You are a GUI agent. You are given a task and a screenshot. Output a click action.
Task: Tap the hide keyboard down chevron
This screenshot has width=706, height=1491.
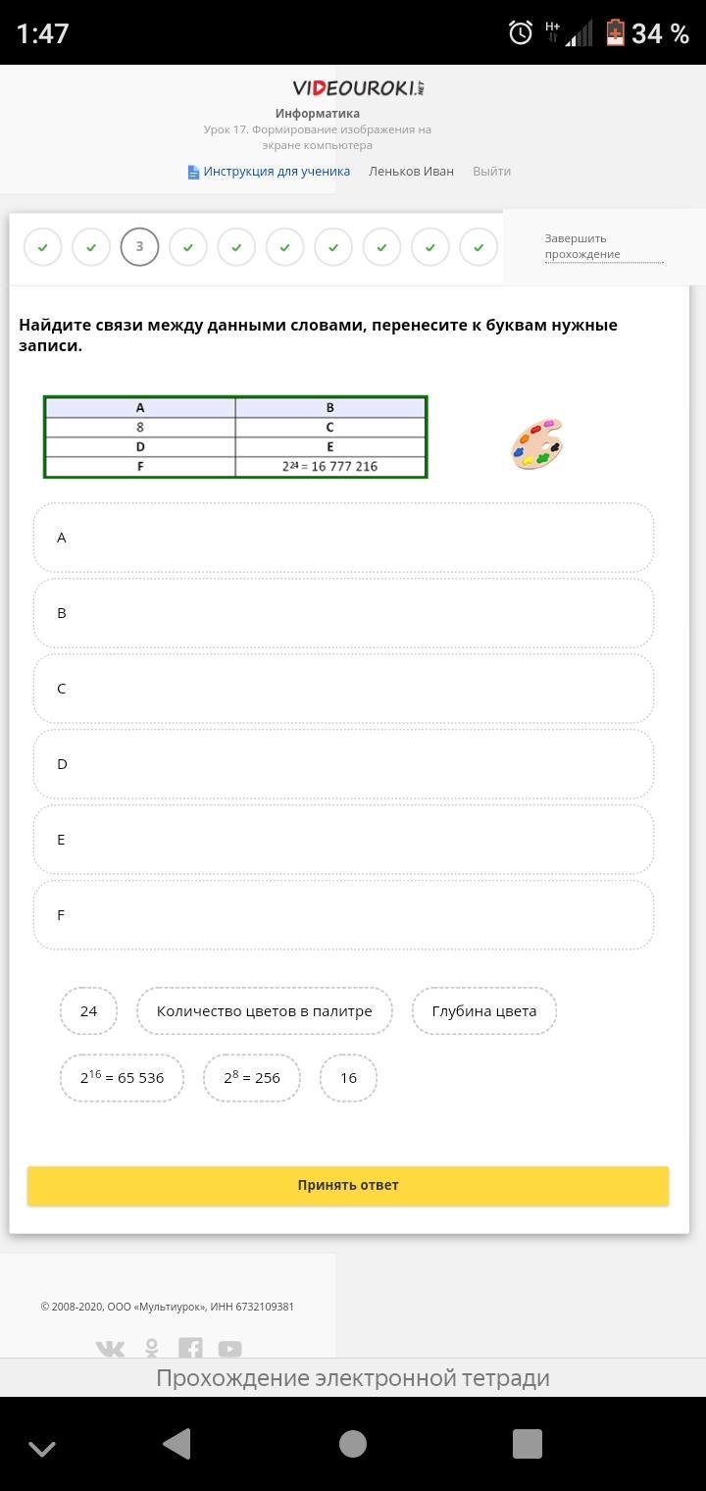[x=42, y=1448]
